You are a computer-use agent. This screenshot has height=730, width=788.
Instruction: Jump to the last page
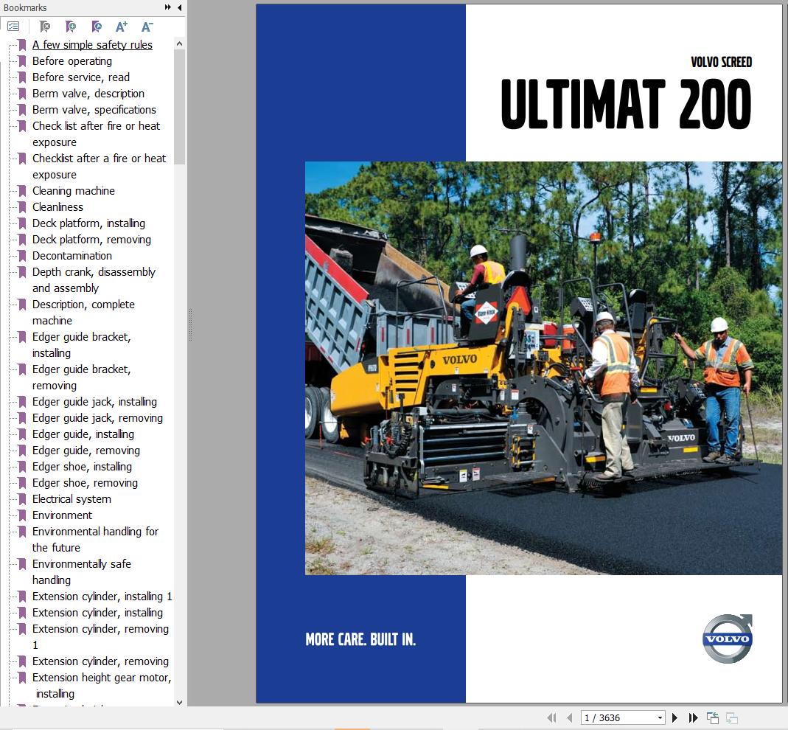point(693,718)
